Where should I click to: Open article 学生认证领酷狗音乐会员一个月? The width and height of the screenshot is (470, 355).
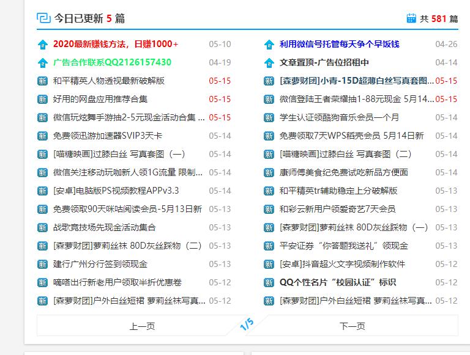[339, 117]
